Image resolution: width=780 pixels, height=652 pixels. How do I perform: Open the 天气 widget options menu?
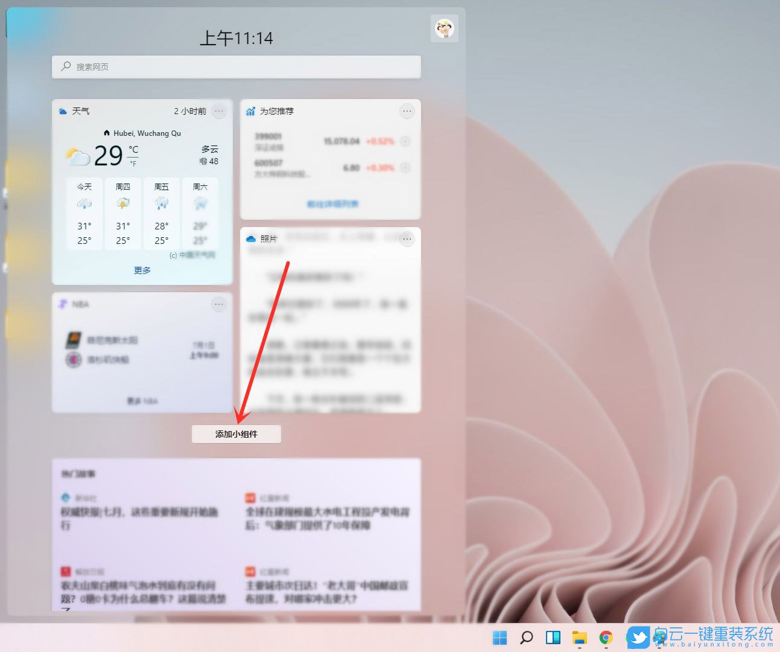[219, 111]
